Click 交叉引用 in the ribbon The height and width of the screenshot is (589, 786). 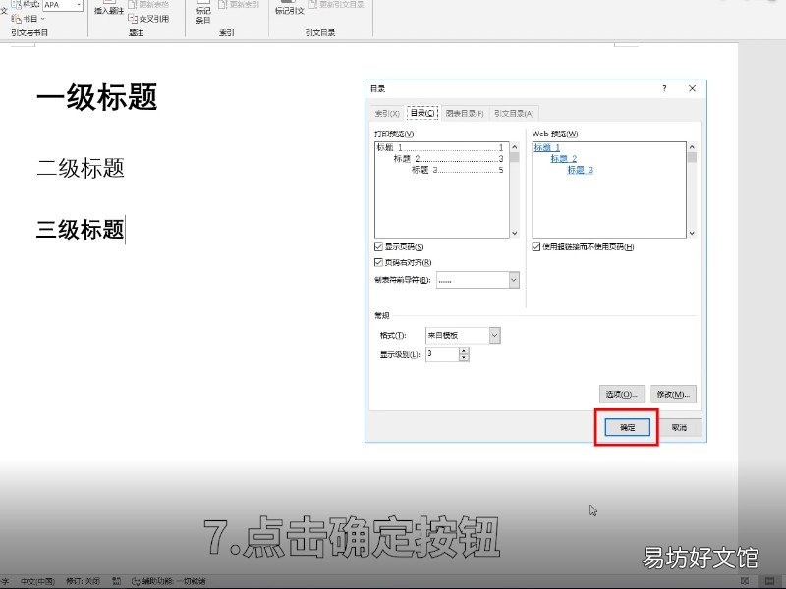148,19
